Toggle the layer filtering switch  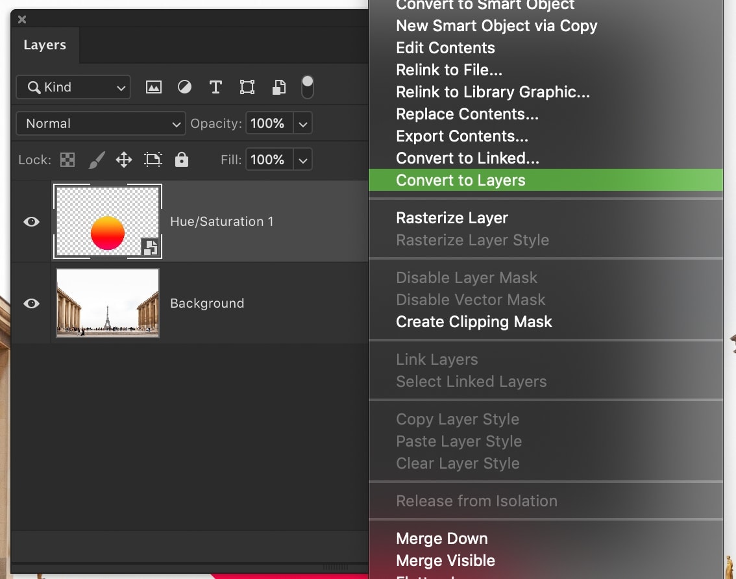click(x=307, y=86)
